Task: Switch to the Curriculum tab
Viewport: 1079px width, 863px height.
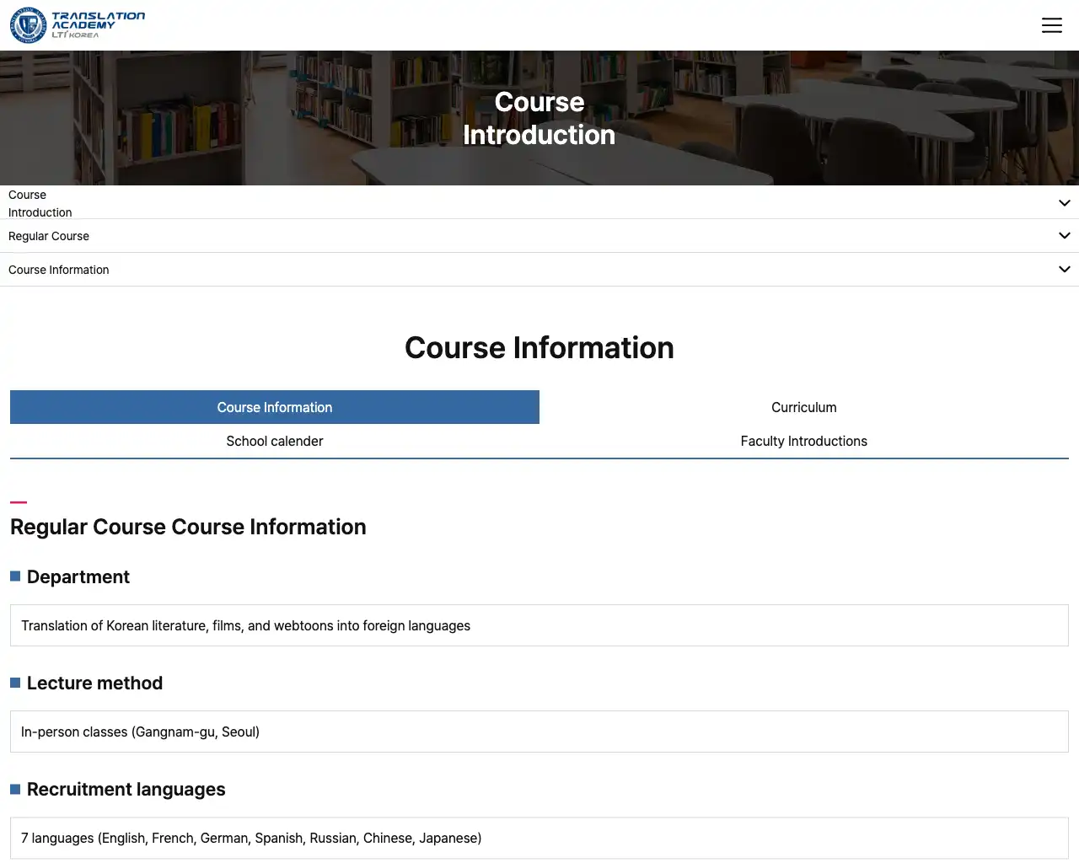Action: (x=804, y=407)
